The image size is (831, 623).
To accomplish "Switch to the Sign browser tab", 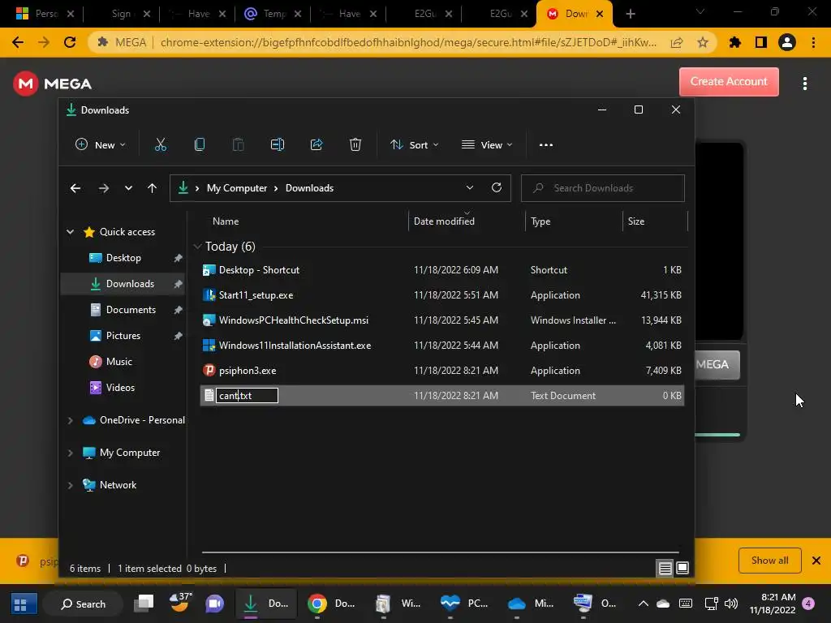I will point(122,14).
